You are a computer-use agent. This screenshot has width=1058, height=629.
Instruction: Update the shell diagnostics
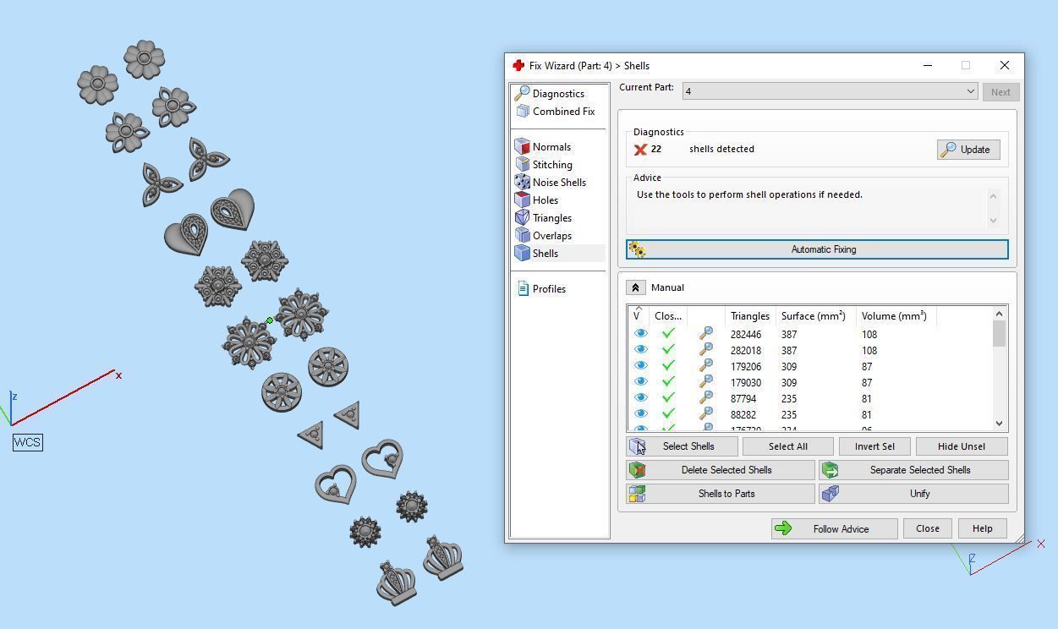click(x=968, y=150)
